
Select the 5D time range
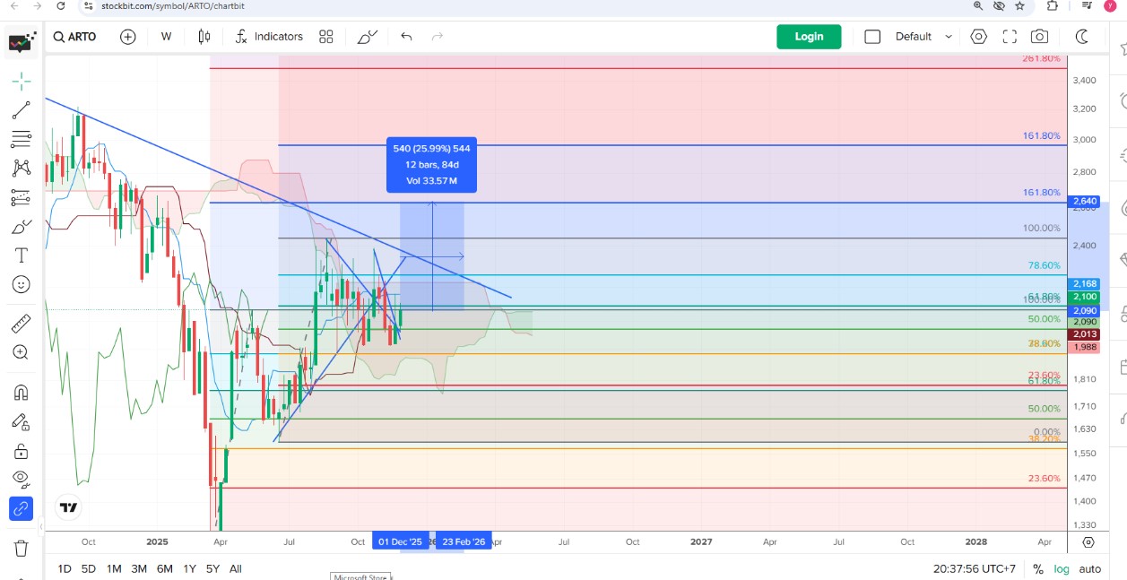(89, 568)
